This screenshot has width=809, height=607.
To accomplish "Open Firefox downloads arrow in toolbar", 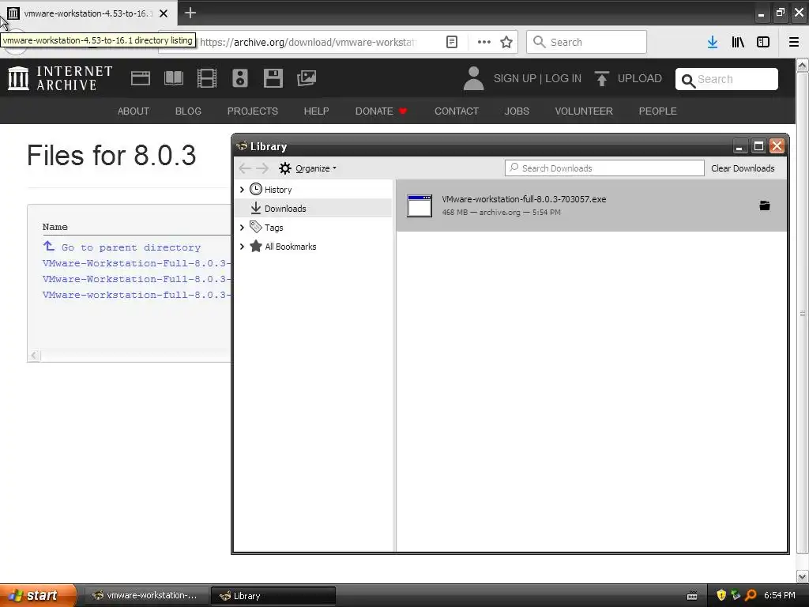I will point(713,42).
